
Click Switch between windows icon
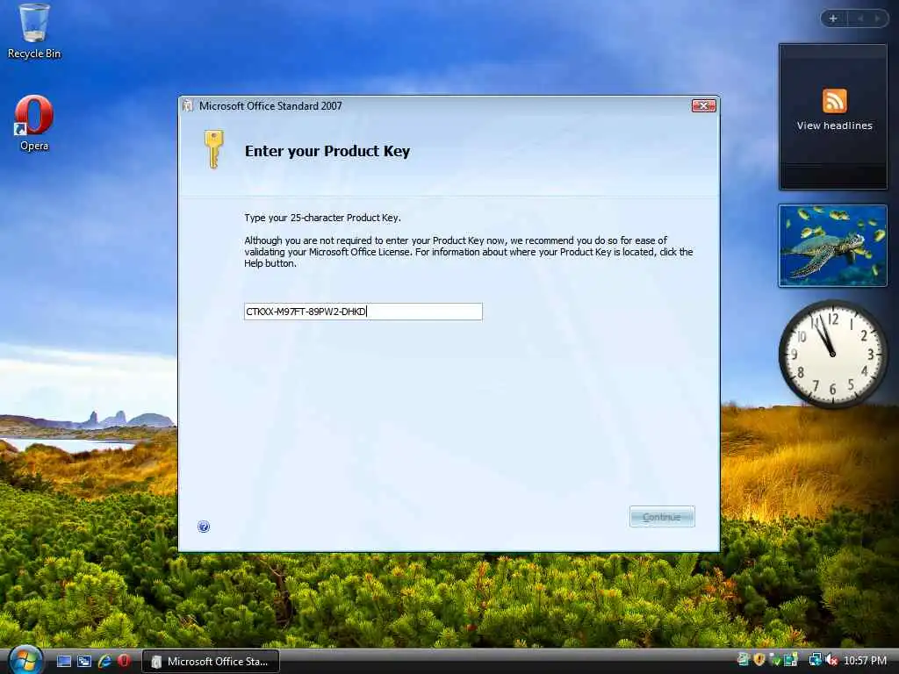click(x=84, y=662)
